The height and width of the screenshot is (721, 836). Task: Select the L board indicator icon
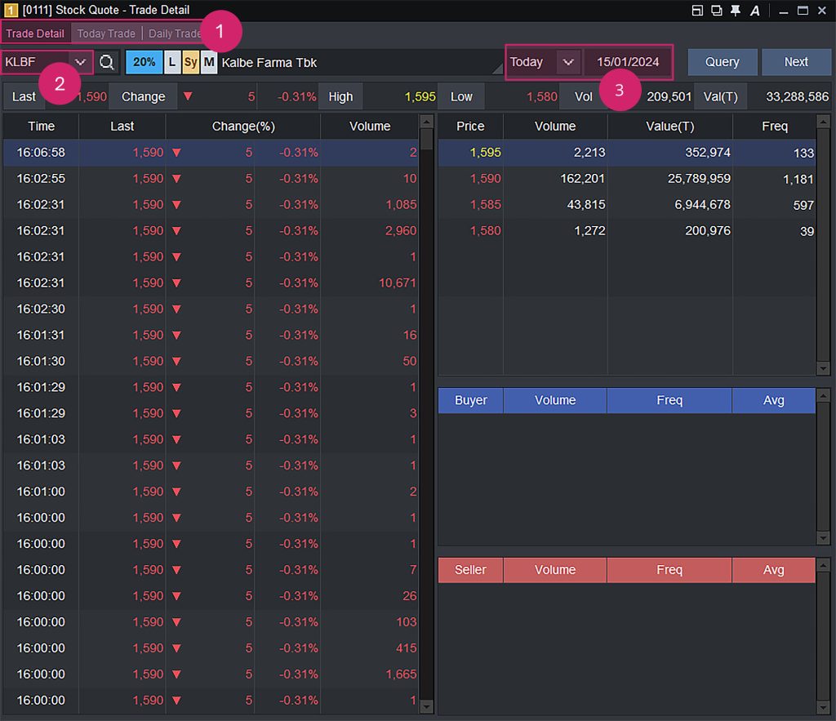point(171,61)
